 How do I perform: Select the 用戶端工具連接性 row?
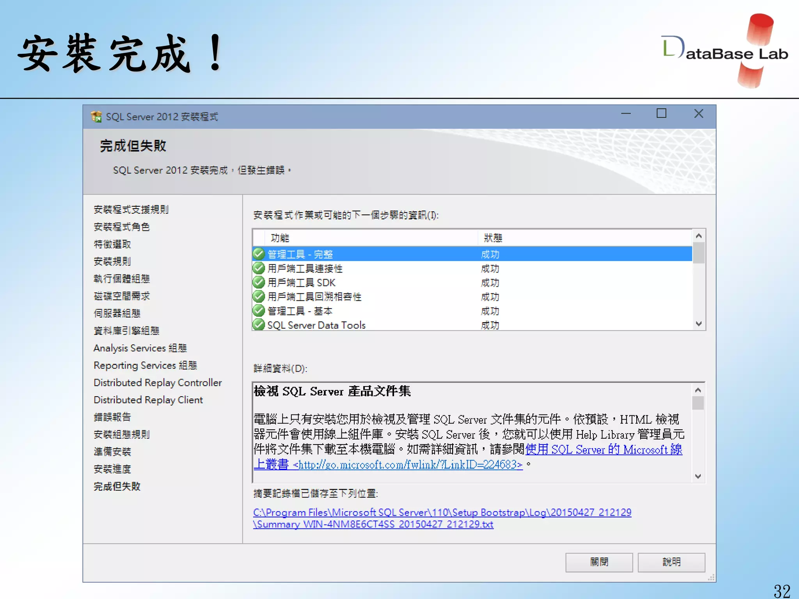(x=472, y=268)
